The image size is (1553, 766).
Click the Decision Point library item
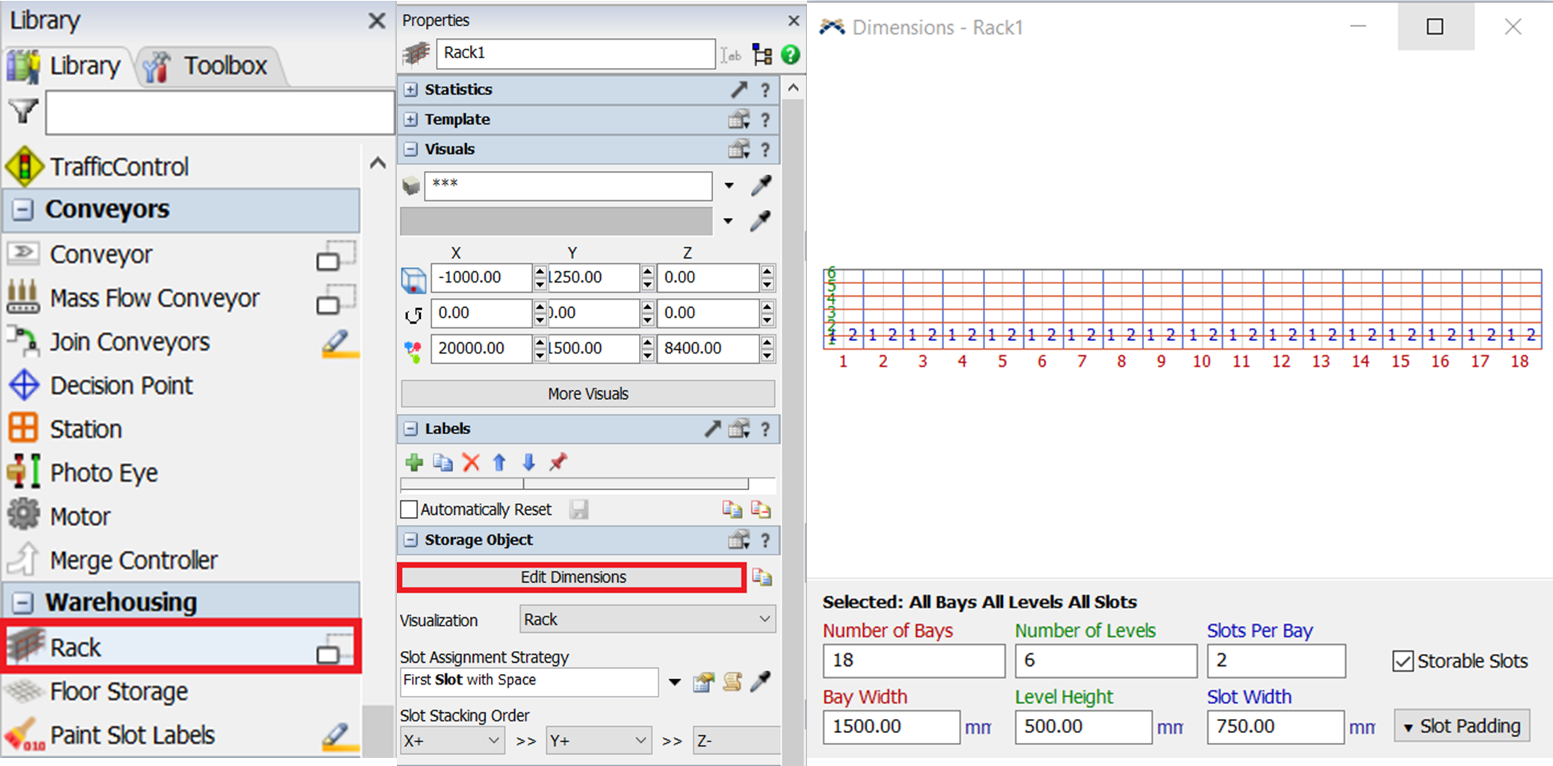(x=121, y=386)
